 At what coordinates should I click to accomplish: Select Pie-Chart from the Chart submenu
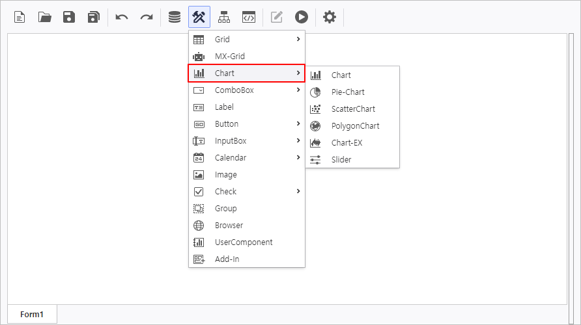pos(348,92)
